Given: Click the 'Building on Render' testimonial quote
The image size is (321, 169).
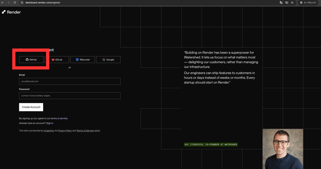Looking at the screenshot, I should point(221,67).
